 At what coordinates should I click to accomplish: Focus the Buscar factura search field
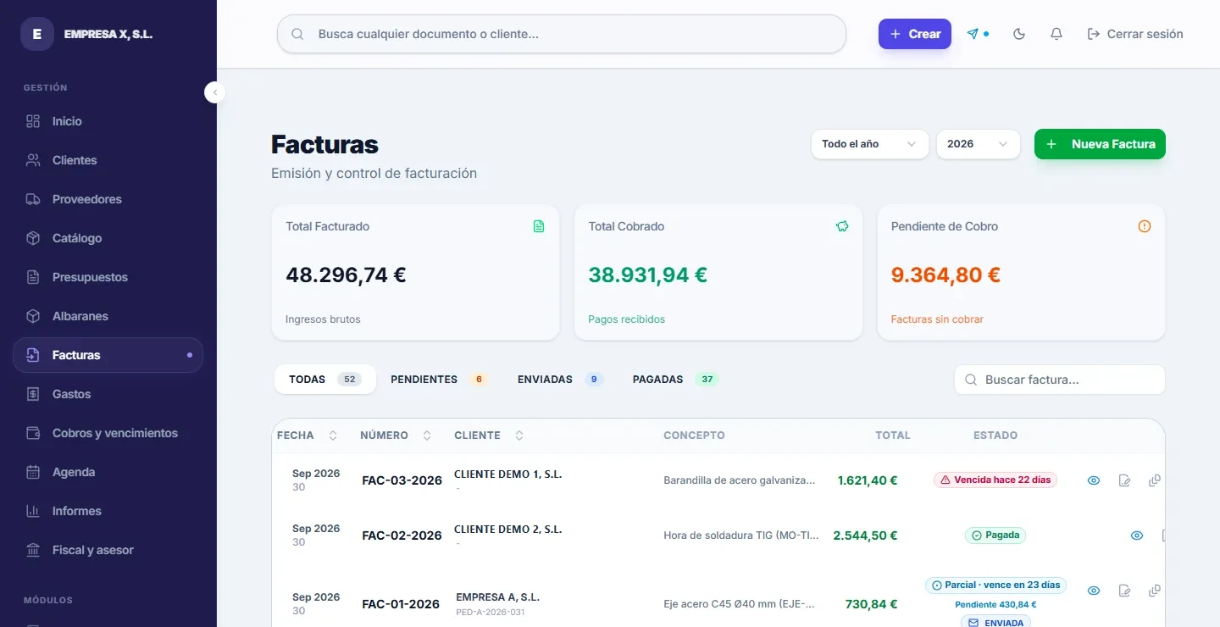(x=1060, y=380)
